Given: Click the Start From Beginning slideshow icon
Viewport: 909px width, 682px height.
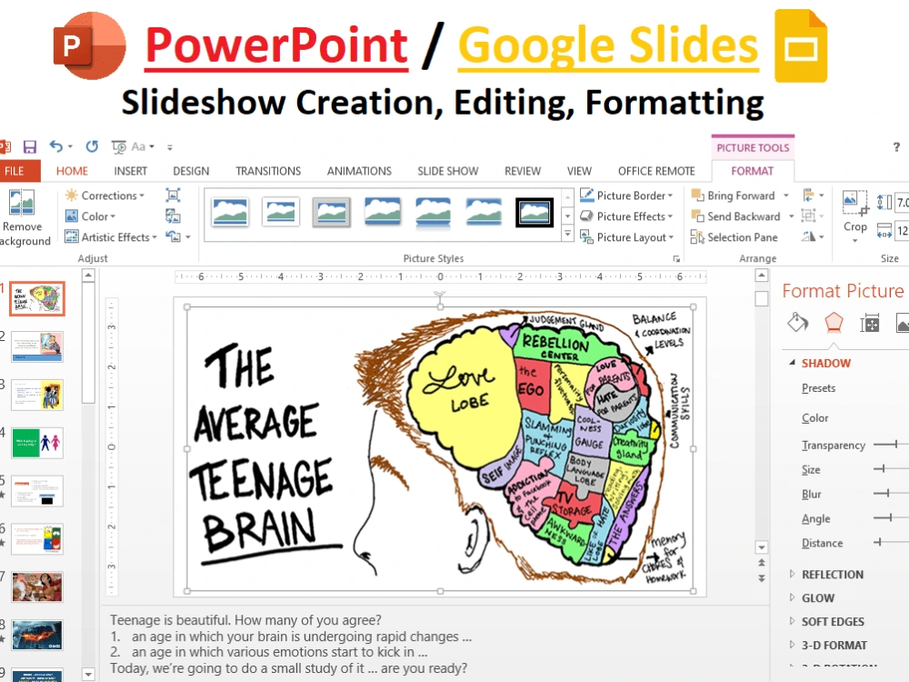Looking at the screenshot, I should pyautogui.click(x=119, y=147).
